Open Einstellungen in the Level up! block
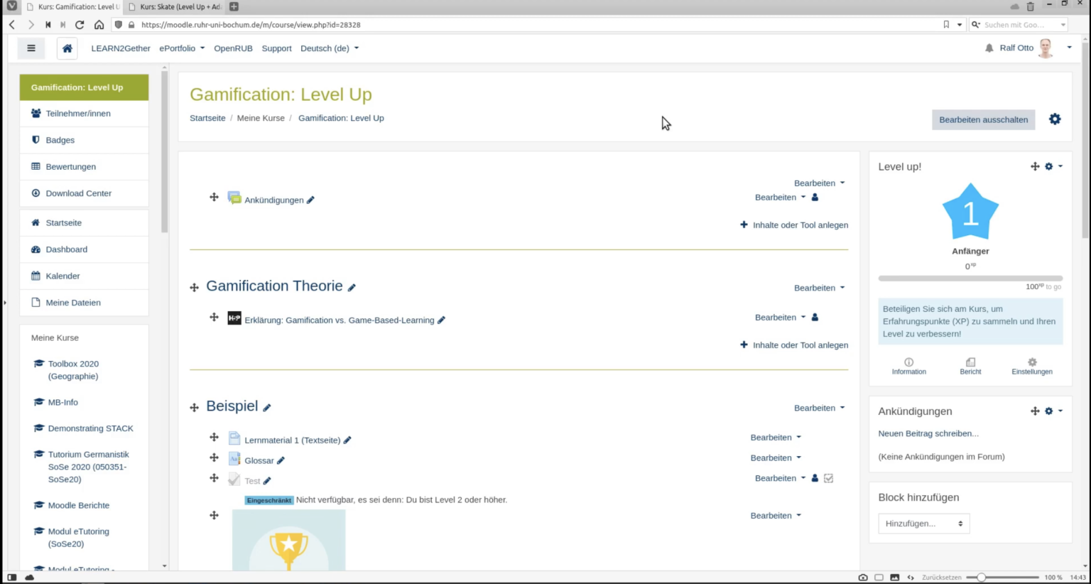Screen dimensions: 1091x584 pyautogui.click(x=1032, y=367)
